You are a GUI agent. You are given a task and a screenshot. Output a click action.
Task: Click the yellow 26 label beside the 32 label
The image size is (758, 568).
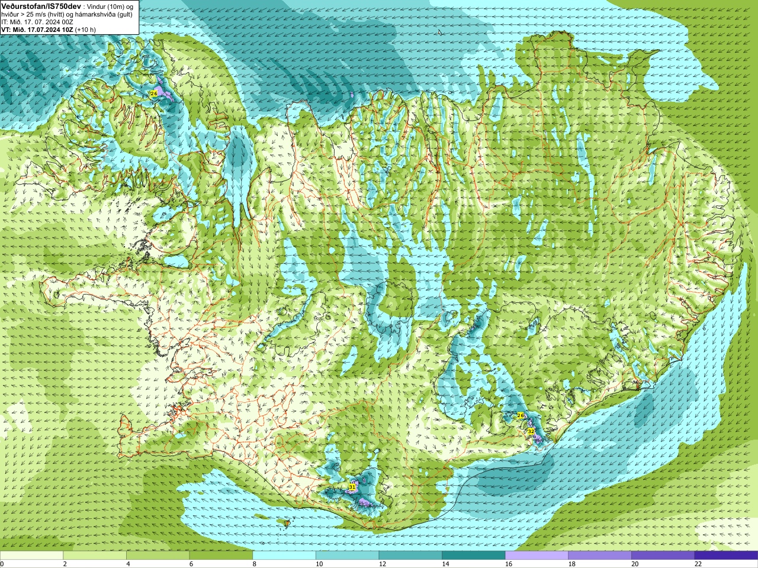[x=521, y=415]
